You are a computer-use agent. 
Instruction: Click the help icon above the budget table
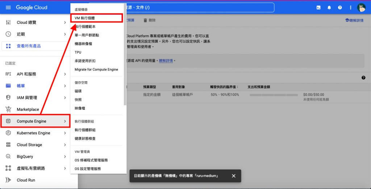[x=363, y=77]
